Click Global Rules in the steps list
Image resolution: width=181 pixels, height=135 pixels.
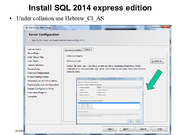click(x=33, y=53)
